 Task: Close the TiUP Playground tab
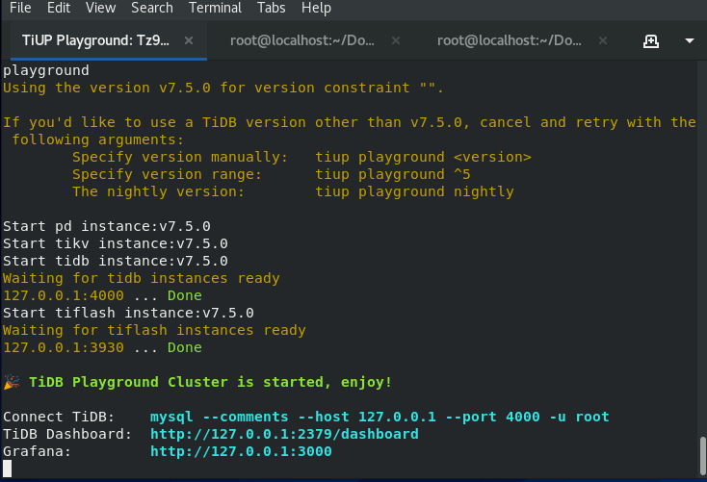click(x=189, y=40)
